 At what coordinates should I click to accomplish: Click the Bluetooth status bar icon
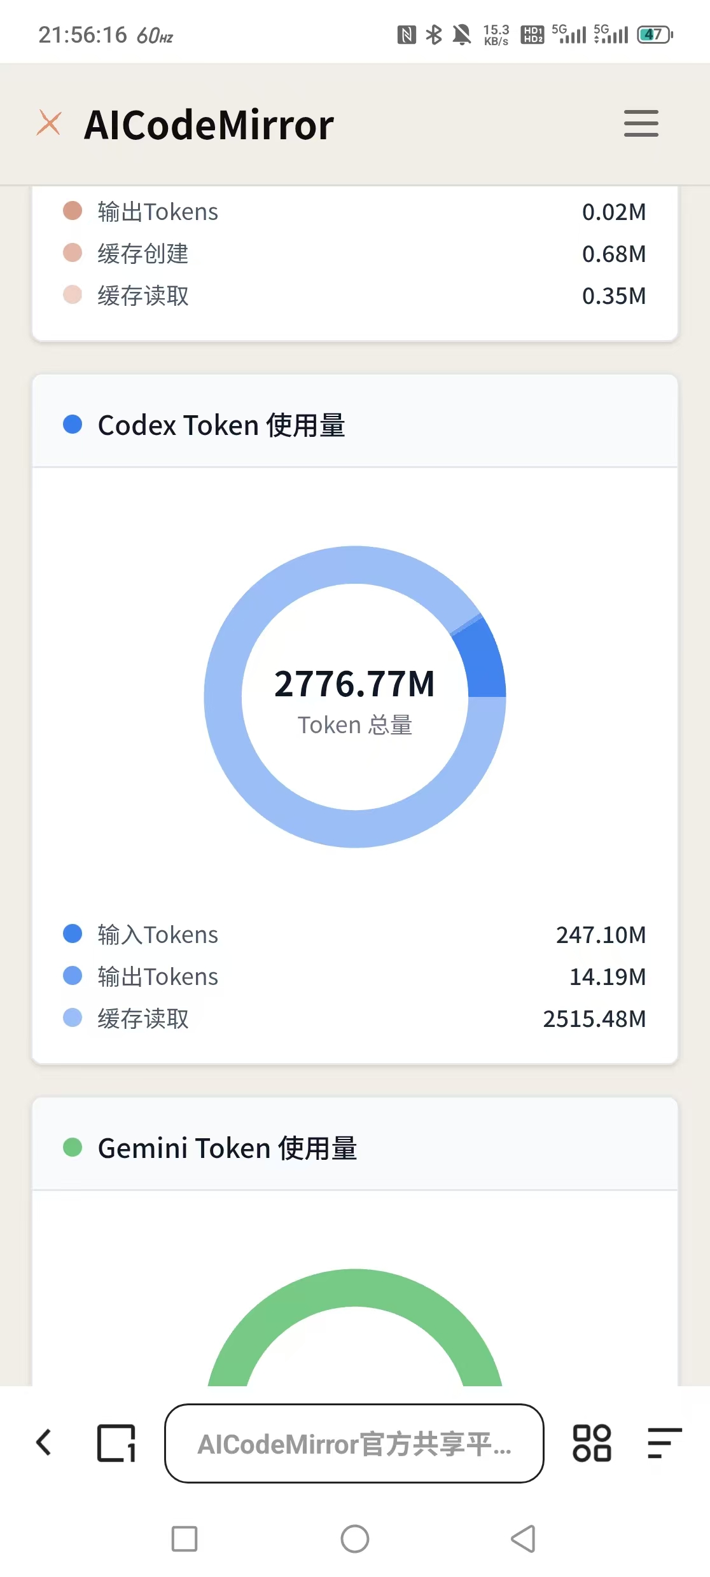(434, 34)
